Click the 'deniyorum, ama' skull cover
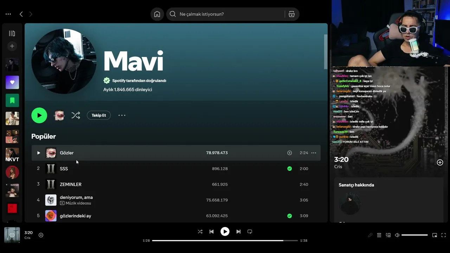The width and height of the screenshot is (450, 253). pyautogui.click(x=51, y=200)
